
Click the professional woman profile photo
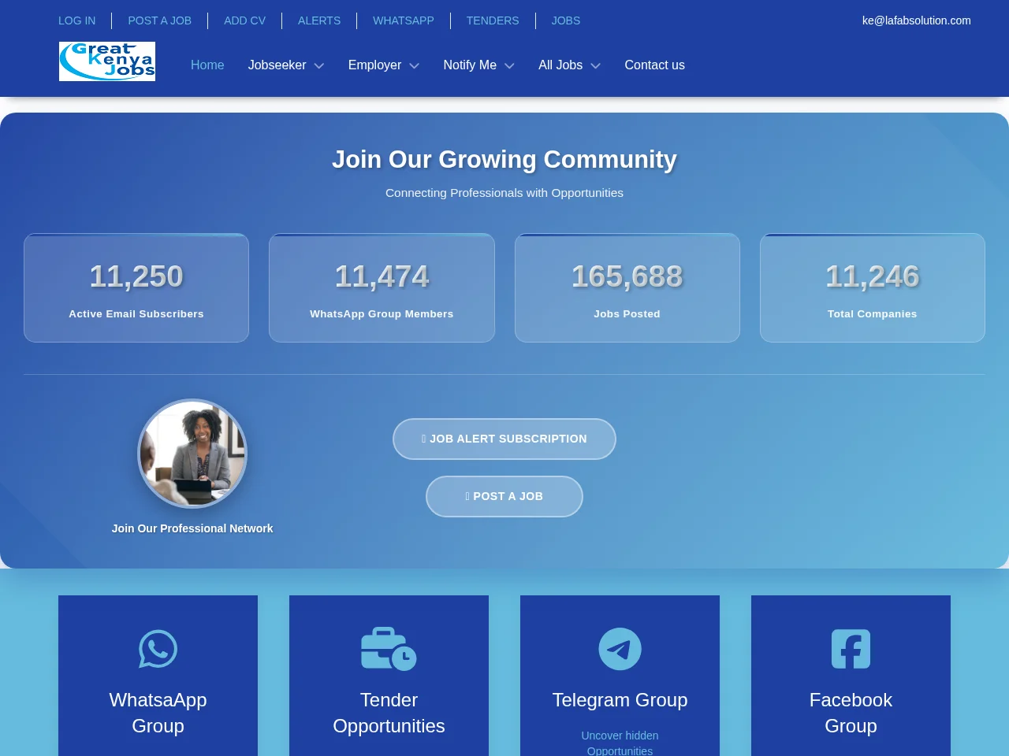click(192, 454)
